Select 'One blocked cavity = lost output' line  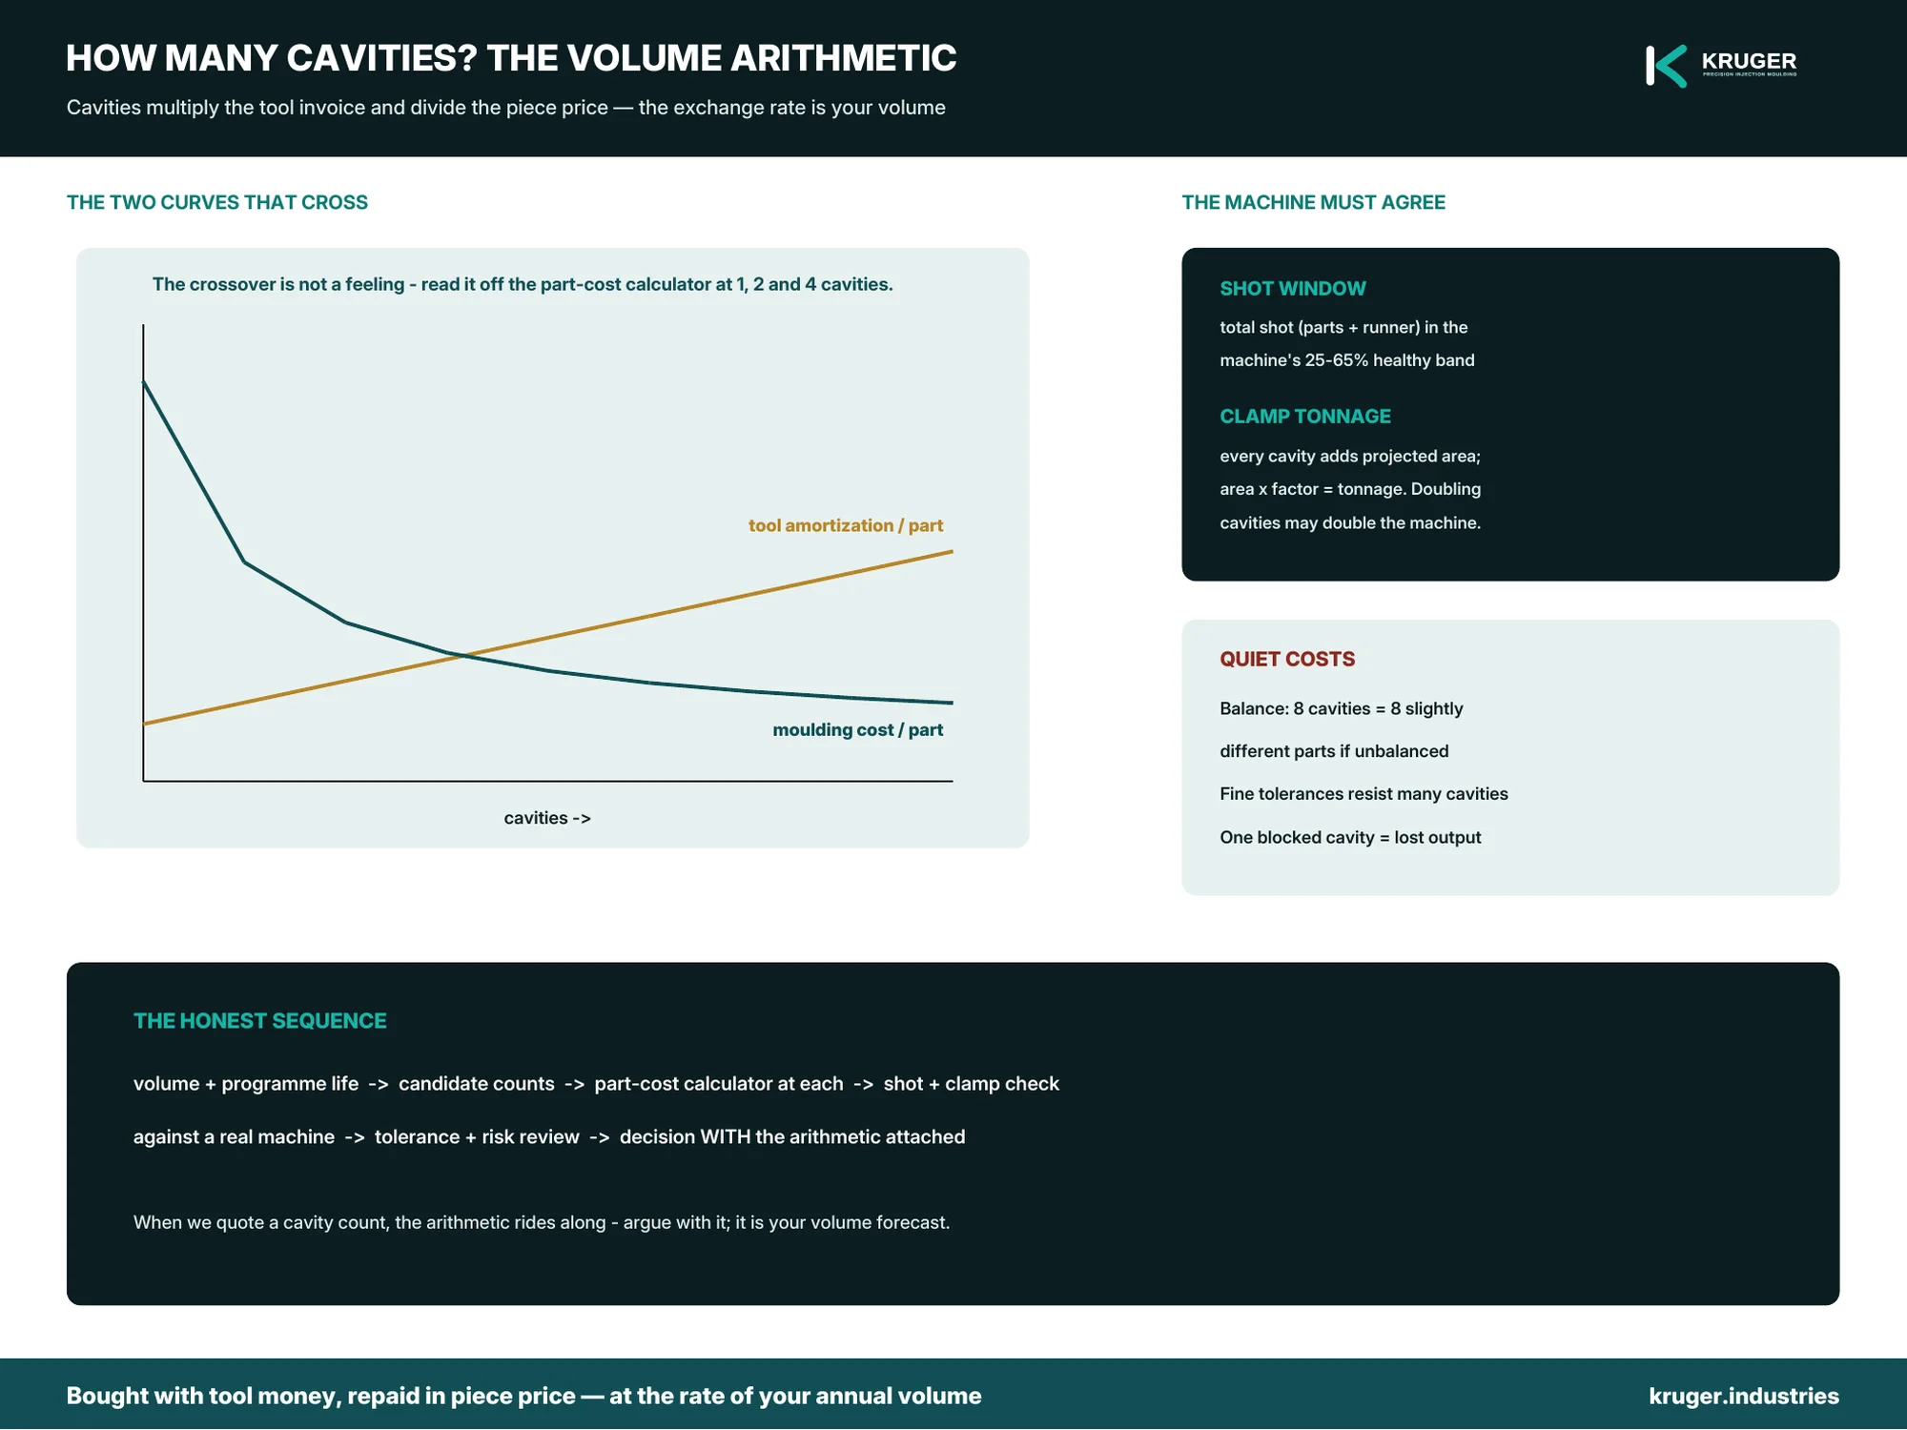1350,837
